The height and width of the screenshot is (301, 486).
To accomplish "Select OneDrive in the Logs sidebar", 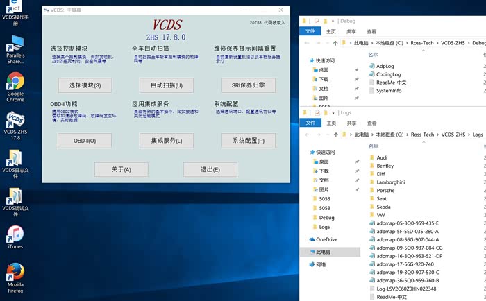I will [x=326, y=239].
